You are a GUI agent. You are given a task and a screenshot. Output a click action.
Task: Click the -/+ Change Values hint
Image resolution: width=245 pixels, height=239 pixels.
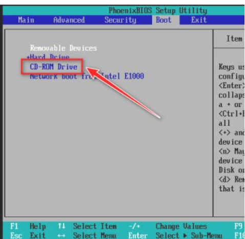pyautogui.click(x=168, y=227)
